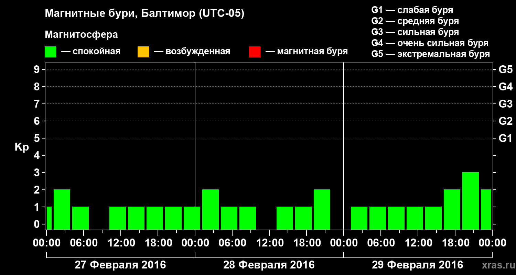Select the 'G5 — экстремальная буря' legend line
516x275 pixels.
tap(431, 54)
